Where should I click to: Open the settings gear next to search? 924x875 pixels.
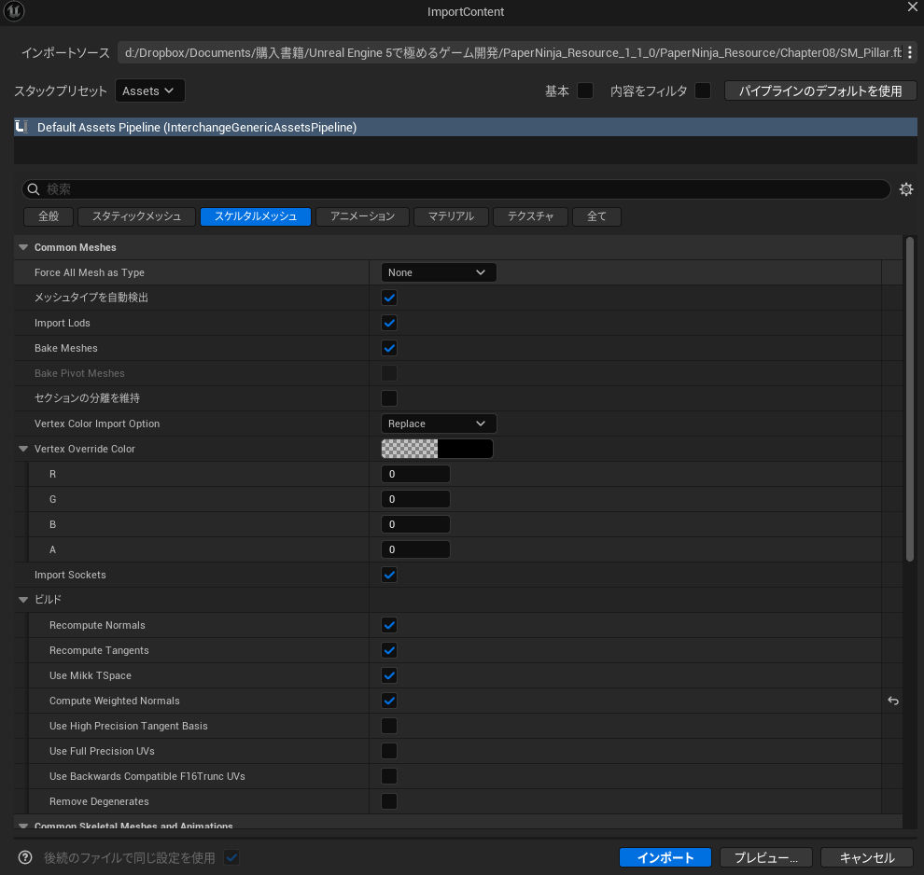point(905,189)
